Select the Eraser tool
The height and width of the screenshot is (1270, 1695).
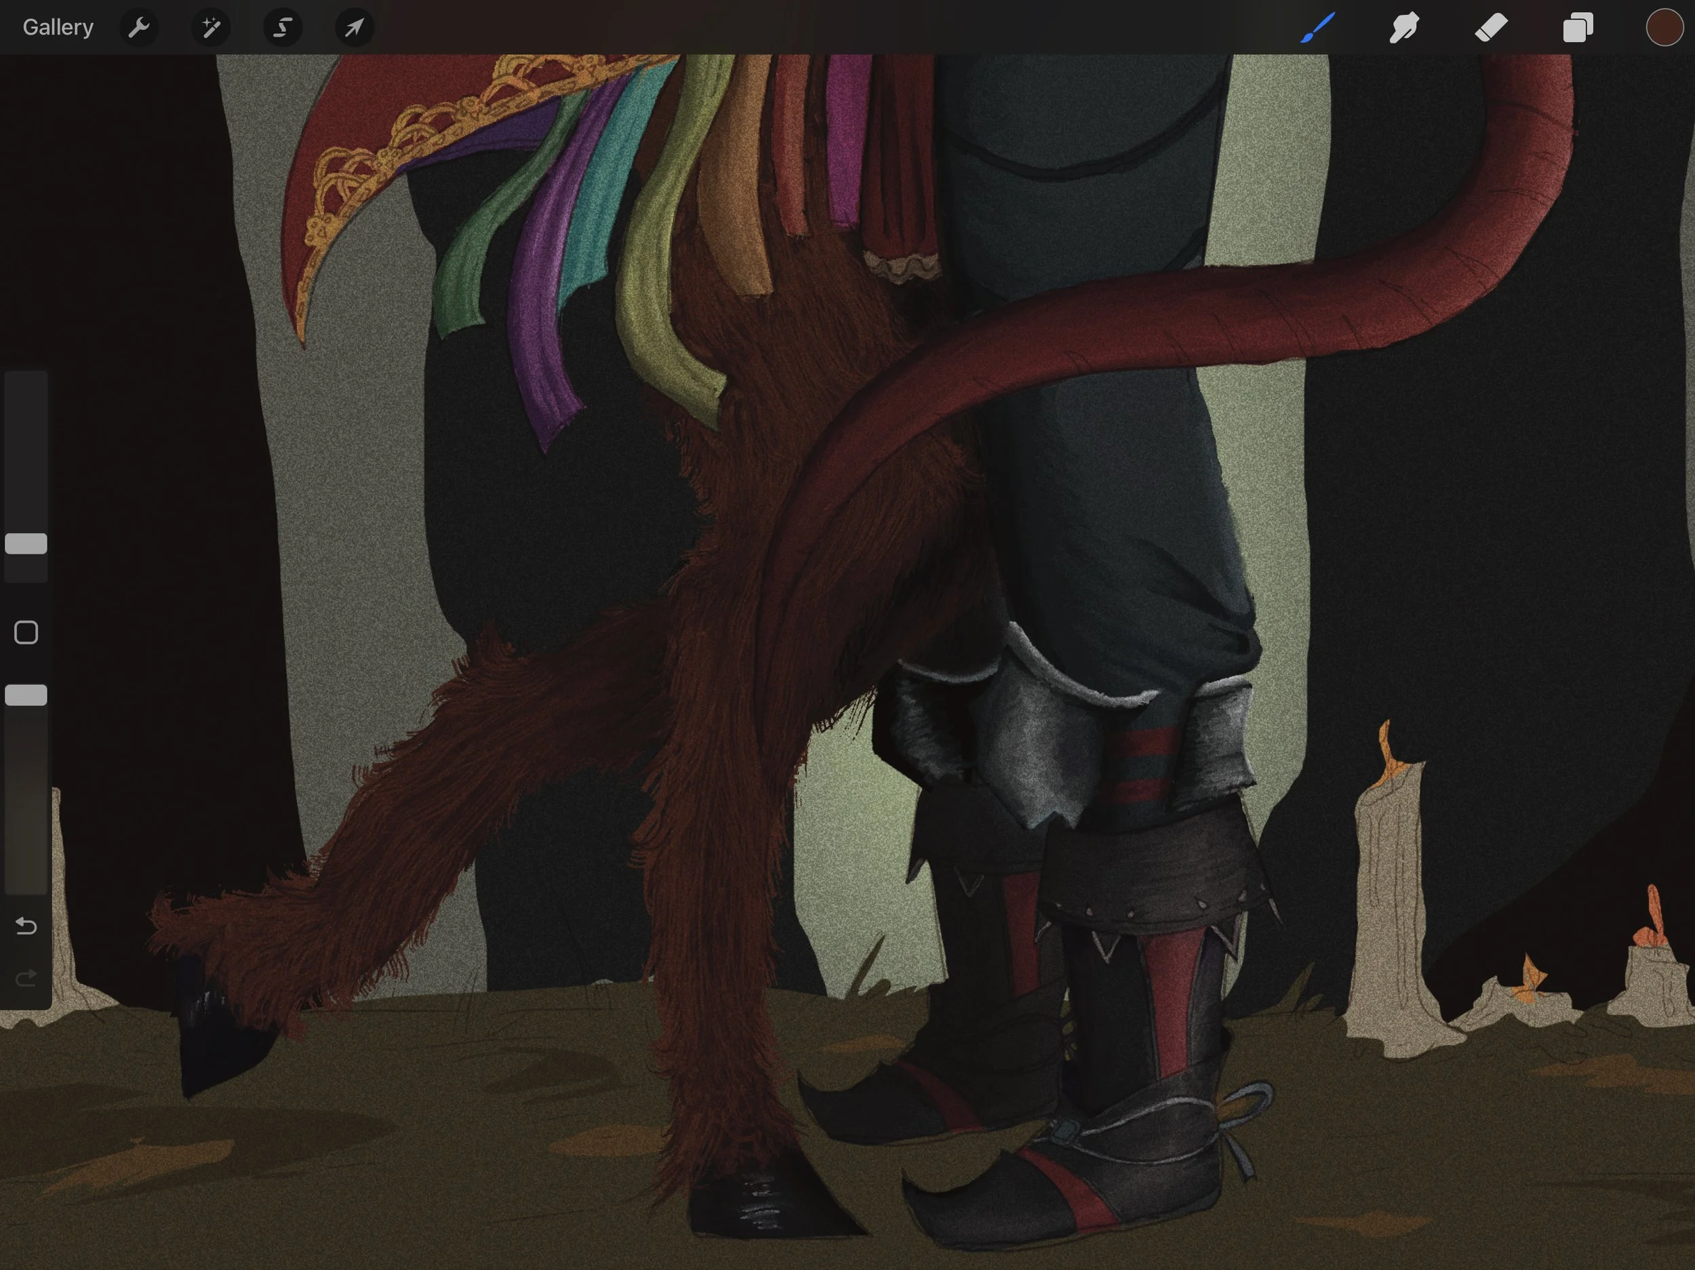coord(1491,28)
